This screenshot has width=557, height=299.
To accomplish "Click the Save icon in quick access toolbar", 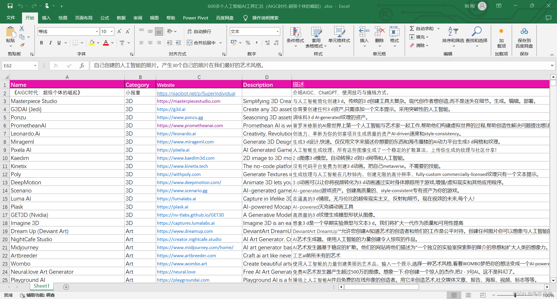I will tap(10, 6).
